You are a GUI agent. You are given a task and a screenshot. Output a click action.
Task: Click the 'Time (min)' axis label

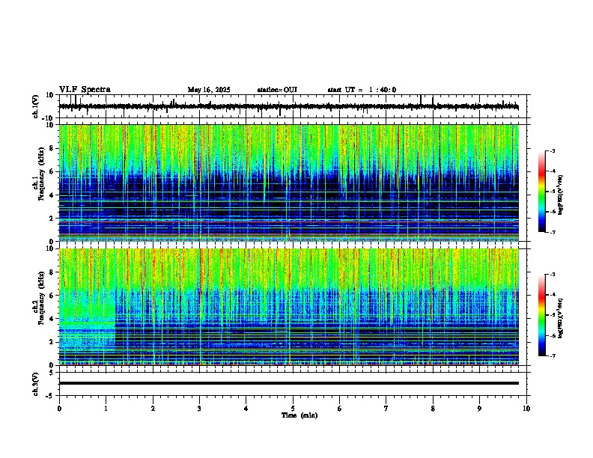(299, 415)
